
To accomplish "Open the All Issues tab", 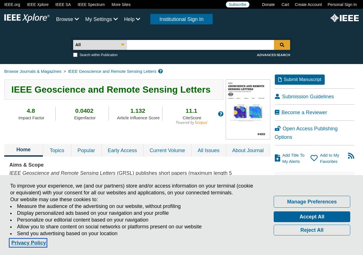I will pyautogui.click(x=208, y=150).
